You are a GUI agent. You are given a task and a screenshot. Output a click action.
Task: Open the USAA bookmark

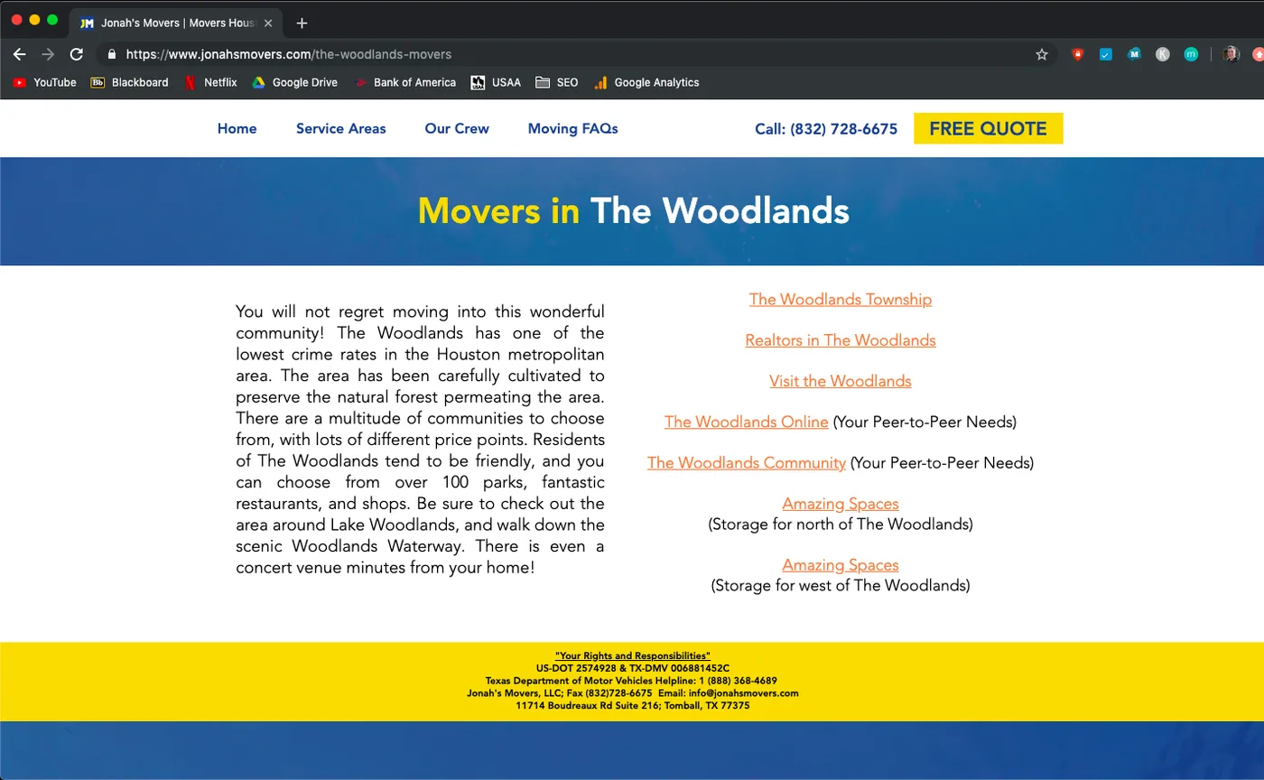[496, 82]
